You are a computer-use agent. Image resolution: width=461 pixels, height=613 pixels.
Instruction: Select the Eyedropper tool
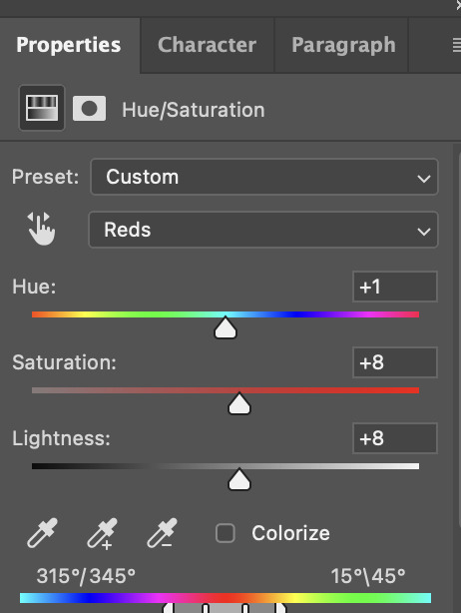click(x=42, y=533)
